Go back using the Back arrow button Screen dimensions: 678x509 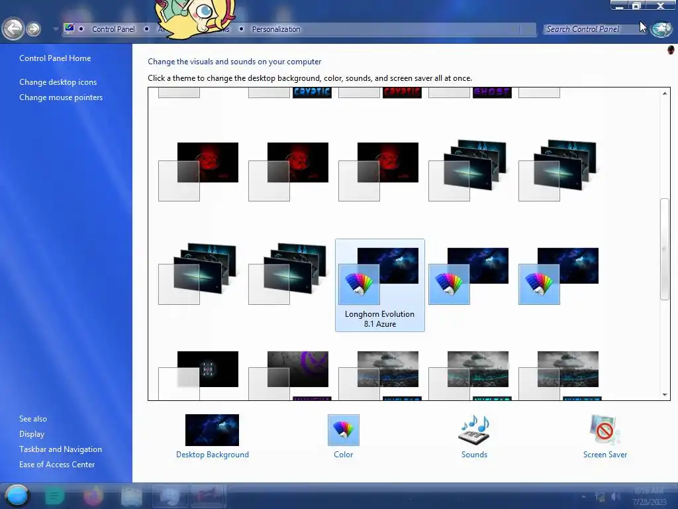tap(13, 29)
